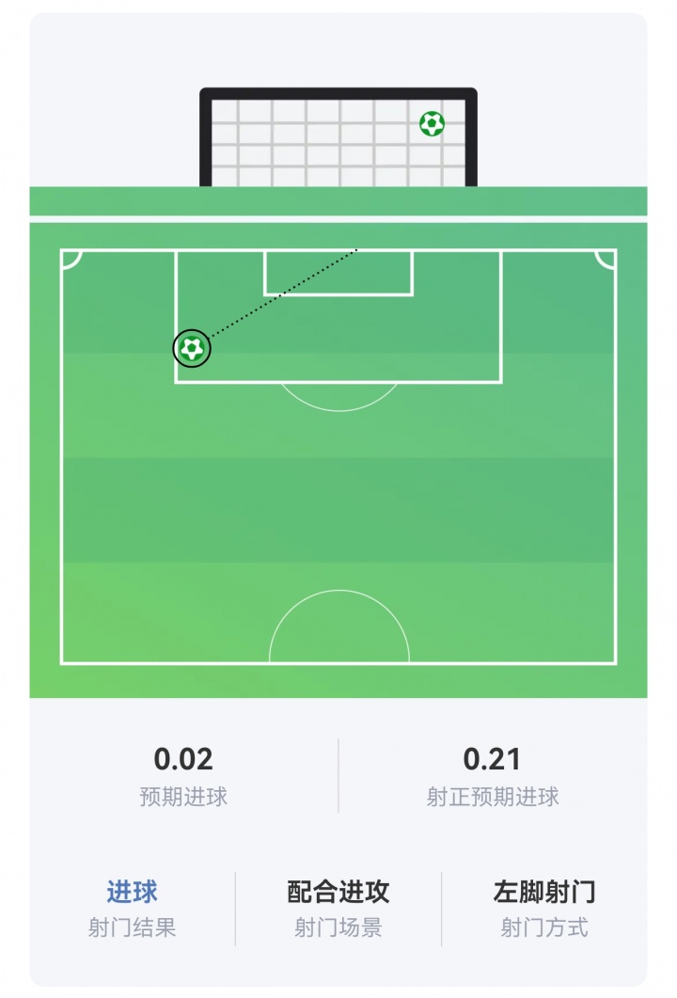Select the 左脚射门 shot method label
Viewport: 677px width, 998px height.
pos(544,892)
